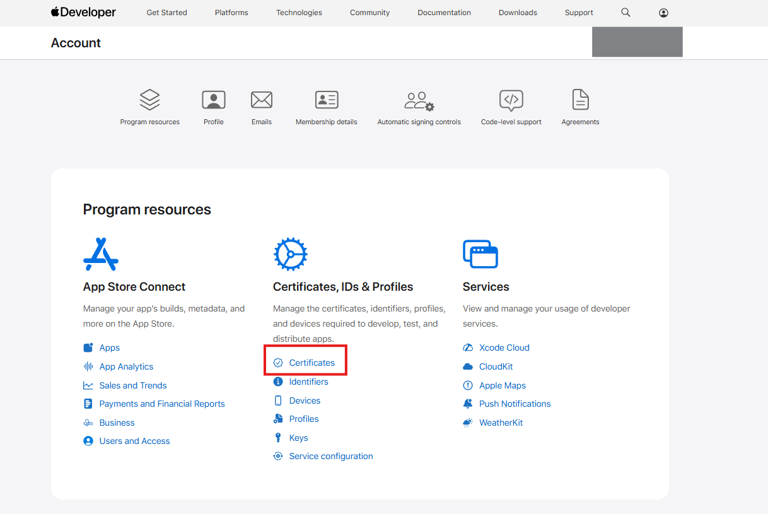
Task: Open the Code-level support icon
Action: 511,100
